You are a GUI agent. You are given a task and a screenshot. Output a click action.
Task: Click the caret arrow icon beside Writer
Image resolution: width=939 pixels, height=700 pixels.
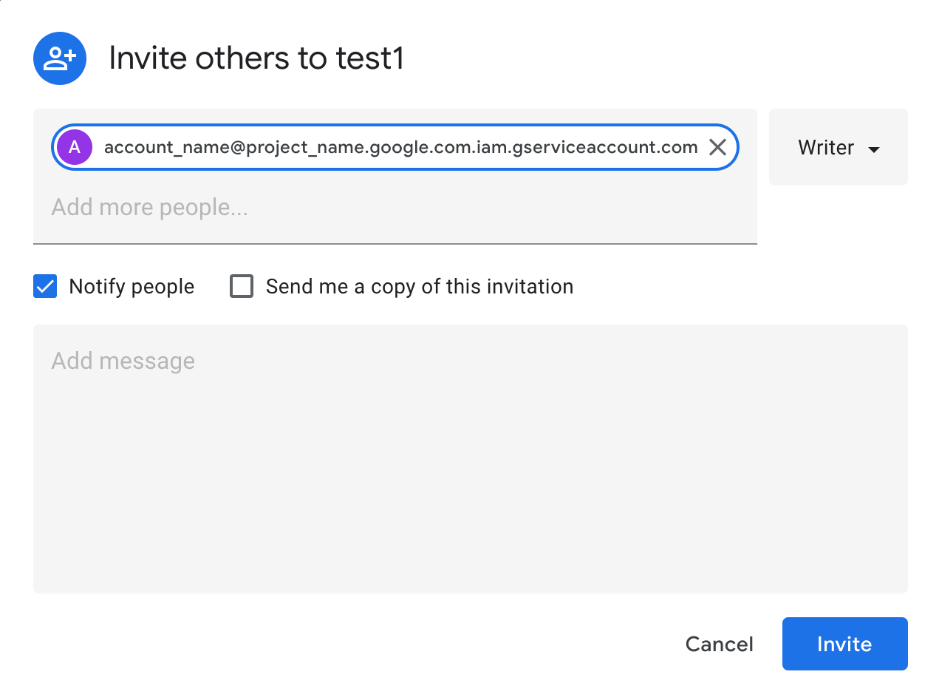point(874,149)
